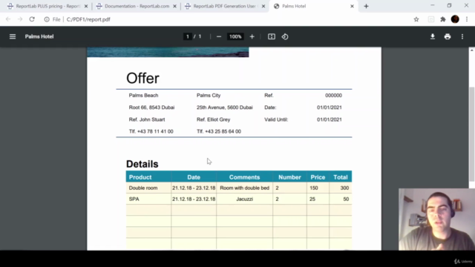Image resolution: width=475 pixels, height=267 pixels.
Task: Open a new browser tab
Action: [x=366, y=6]
